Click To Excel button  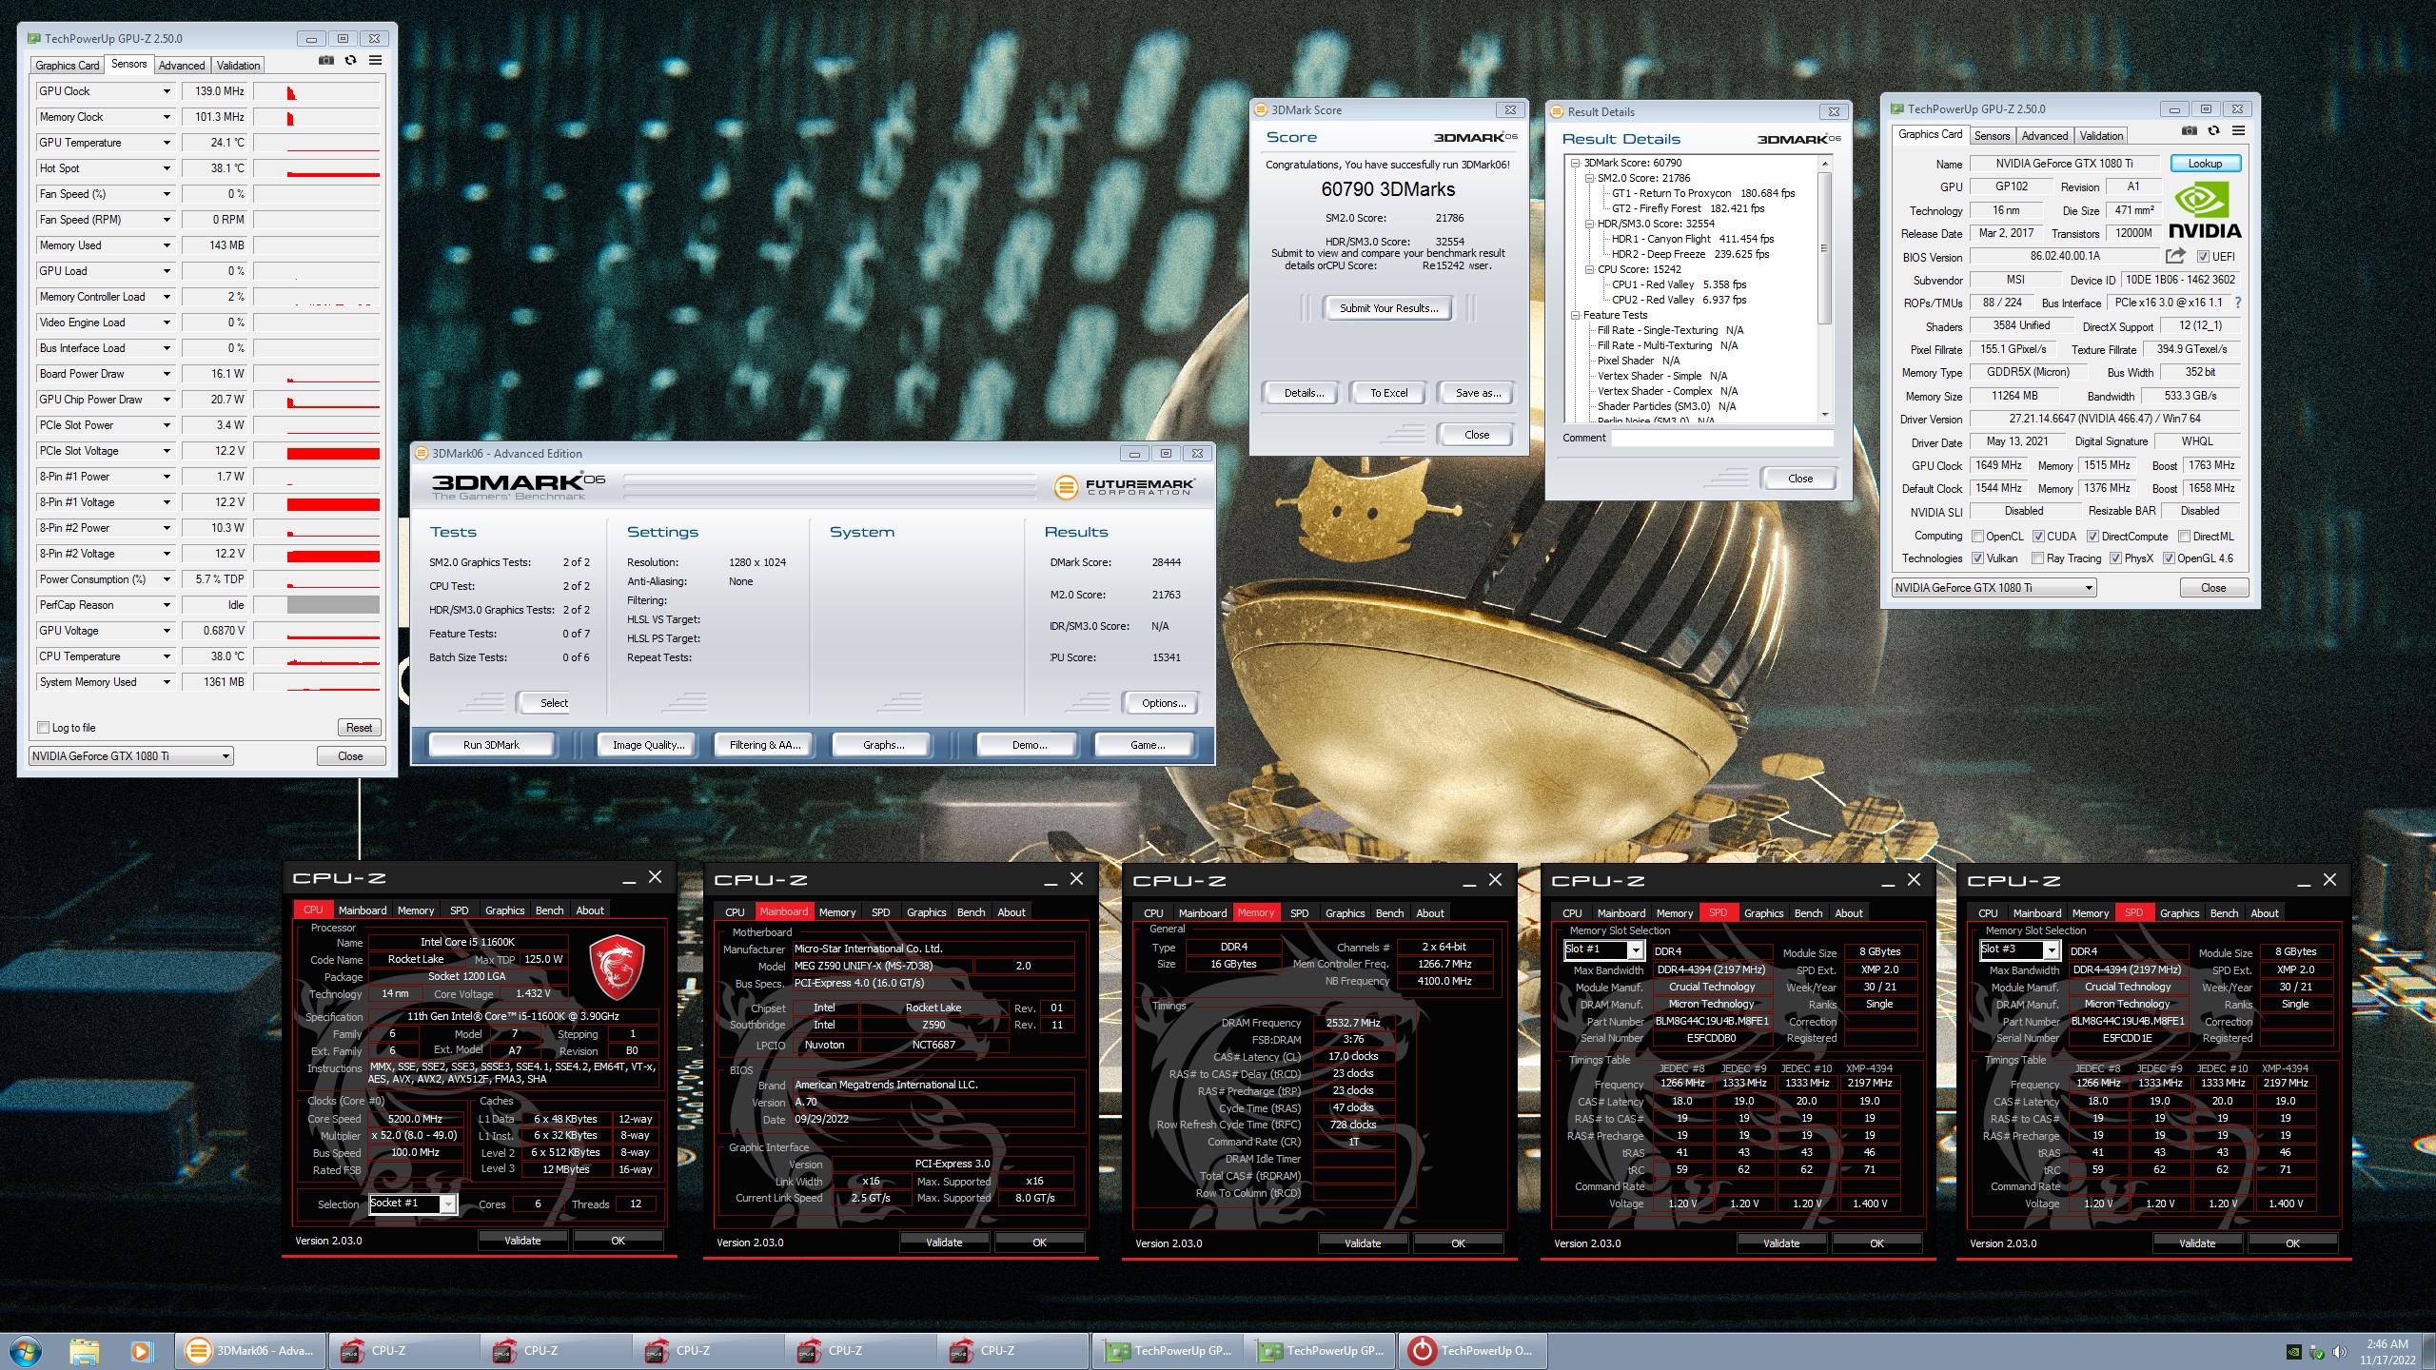point(1388,393)
